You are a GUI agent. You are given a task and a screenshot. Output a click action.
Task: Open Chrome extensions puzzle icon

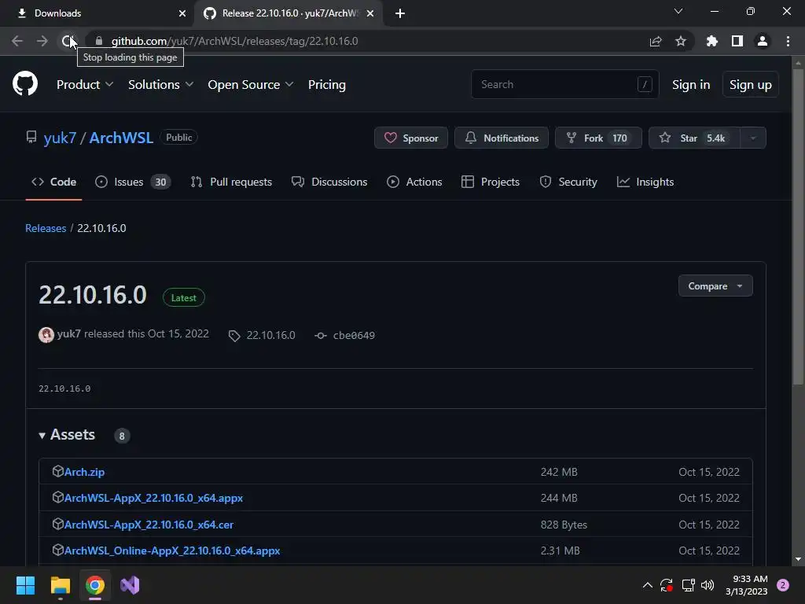click(712, 41)
